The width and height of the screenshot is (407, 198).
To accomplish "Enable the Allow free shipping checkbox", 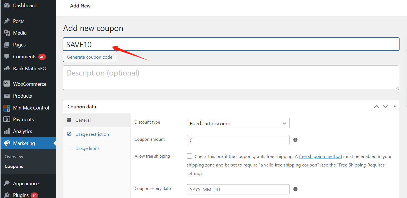I will [x=189, y=156].
